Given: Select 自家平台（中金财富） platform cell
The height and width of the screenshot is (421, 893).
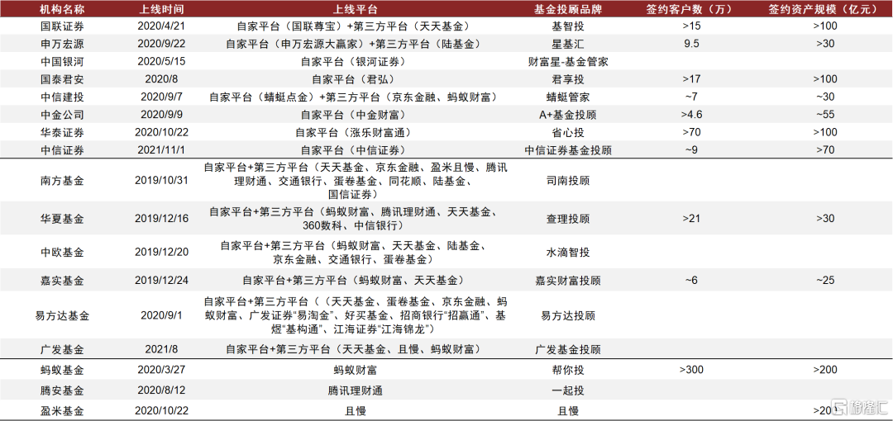Looking at the screenshot, I should click(356, 115).
